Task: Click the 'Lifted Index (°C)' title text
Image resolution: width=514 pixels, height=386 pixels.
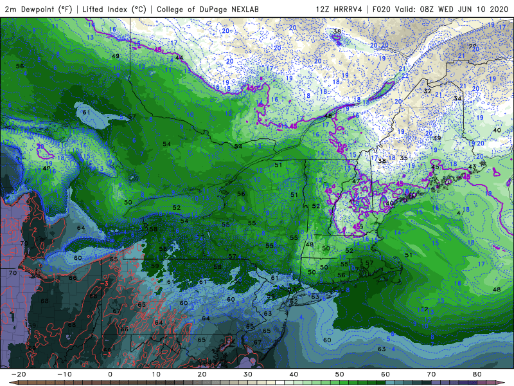Action: click(114, 9)
